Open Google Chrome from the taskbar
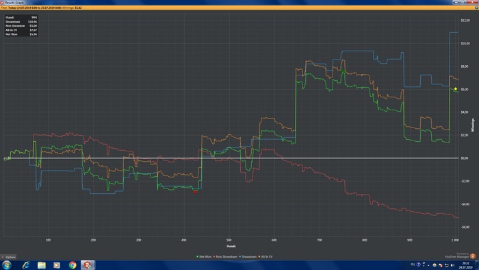The width and height of the screenshot is (479, 270). [73, 265]
